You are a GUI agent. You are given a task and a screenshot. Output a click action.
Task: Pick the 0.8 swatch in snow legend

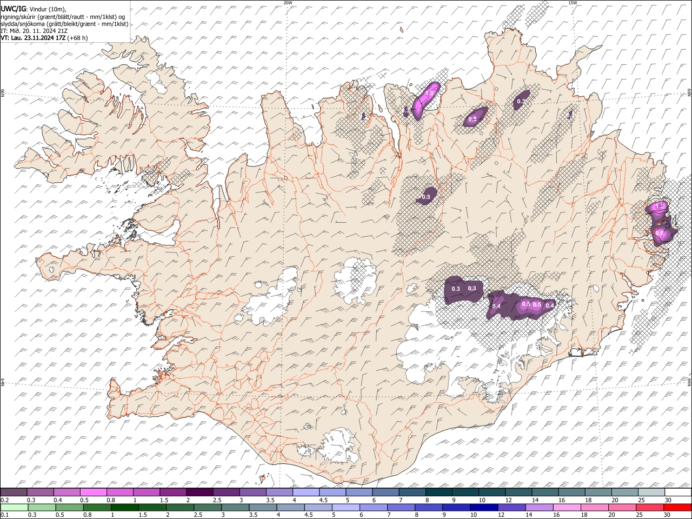click(x=119, y=492)
